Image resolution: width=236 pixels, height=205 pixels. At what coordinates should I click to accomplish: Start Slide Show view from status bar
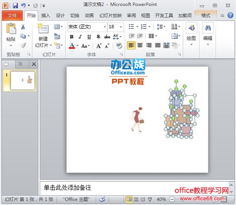pos(150,199)
